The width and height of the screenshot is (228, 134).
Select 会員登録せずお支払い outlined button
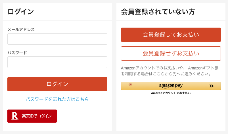[x=171, y=53]
